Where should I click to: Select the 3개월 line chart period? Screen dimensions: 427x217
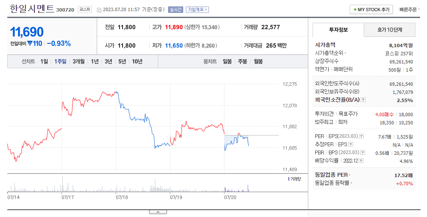pos(78,61)
